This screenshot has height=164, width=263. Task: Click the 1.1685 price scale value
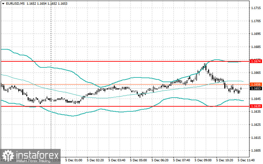click(x=256, y=47)
